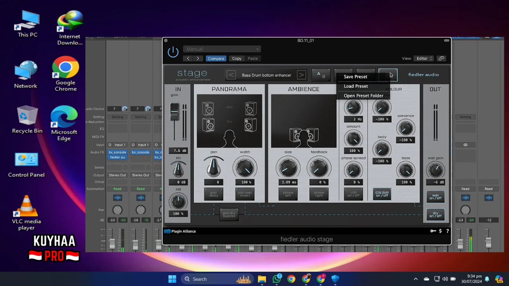Open the View Editor dropdown
The image size is (509, 286).
pyautogui.click(x=424, y=58)
